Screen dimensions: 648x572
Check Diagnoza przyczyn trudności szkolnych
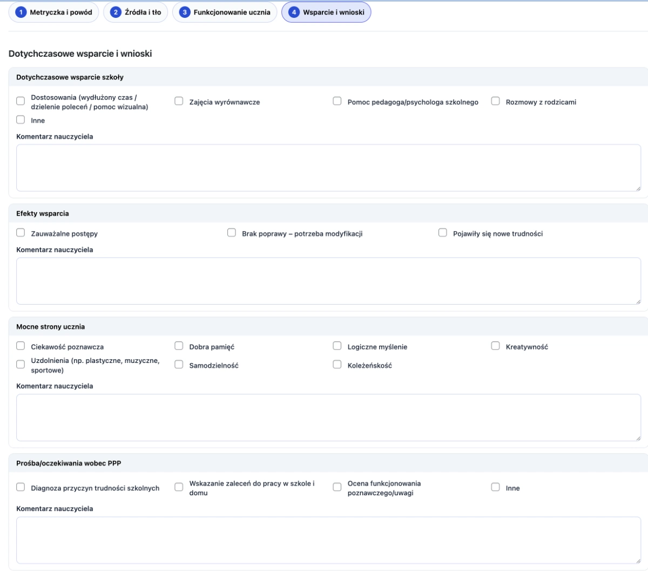coord(21,487)
